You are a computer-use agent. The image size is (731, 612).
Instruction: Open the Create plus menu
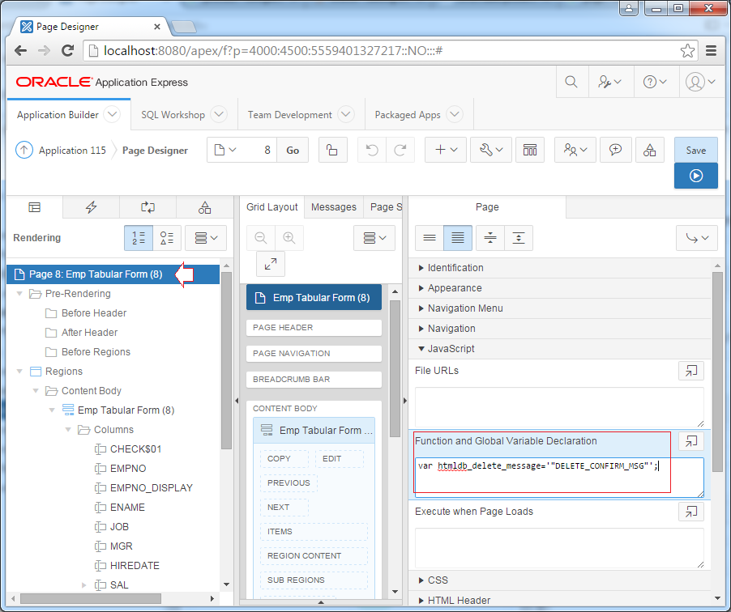click(x=446, y=150)
